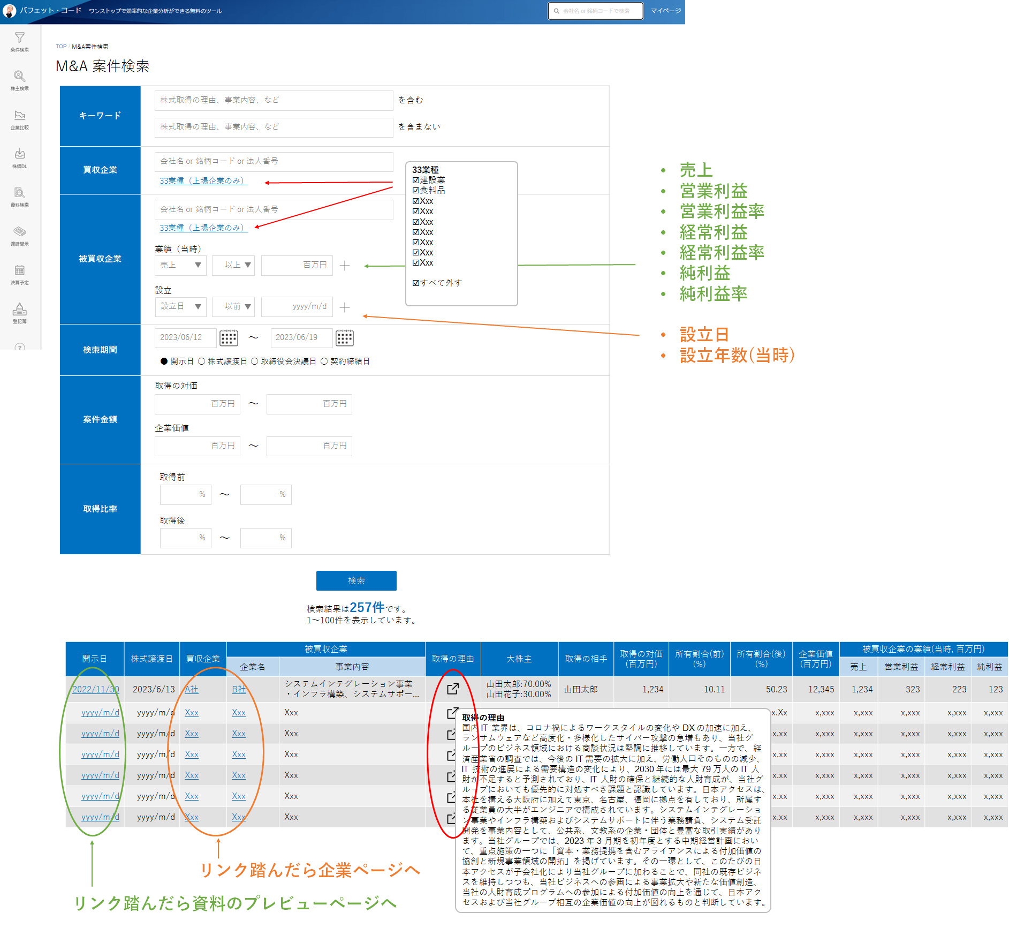This screenshot has height=928, width=1009.
Task: Click the keyword を含む input field
Action: click(274, 100)
